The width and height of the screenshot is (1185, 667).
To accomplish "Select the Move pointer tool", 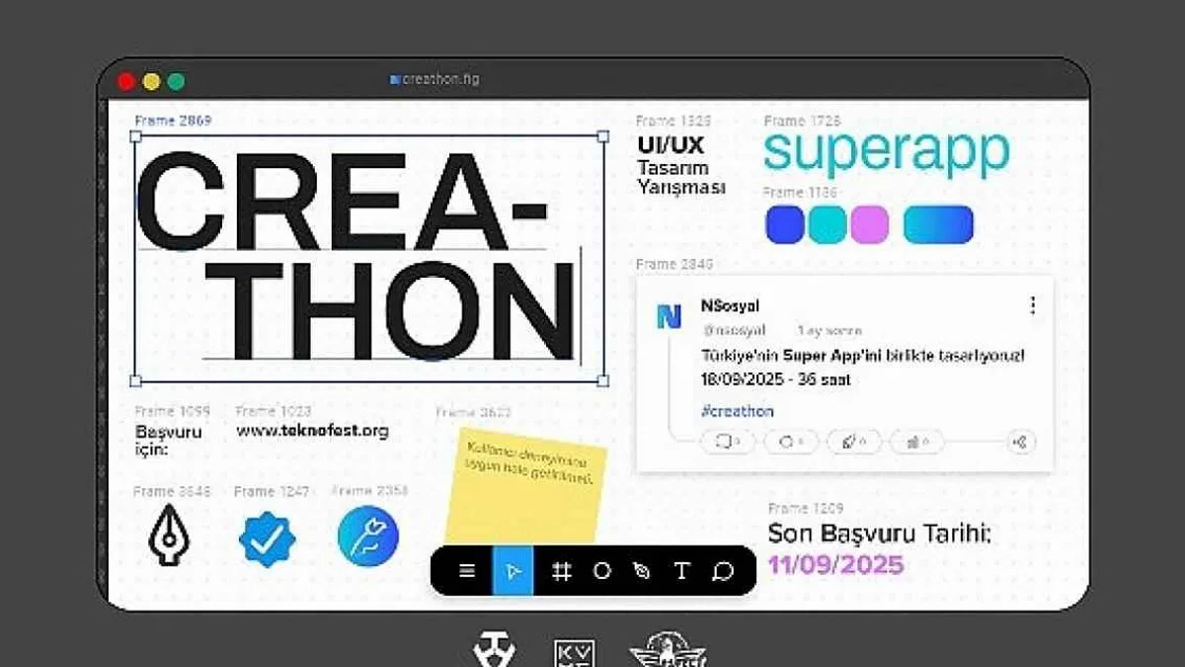I will pos(513,571).
